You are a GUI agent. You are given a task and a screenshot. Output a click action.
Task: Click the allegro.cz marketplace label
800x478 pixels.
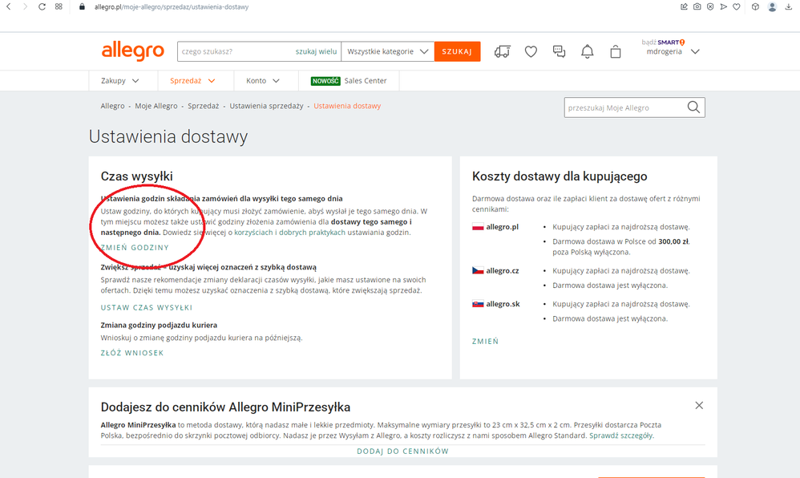[x=503, y=270]
